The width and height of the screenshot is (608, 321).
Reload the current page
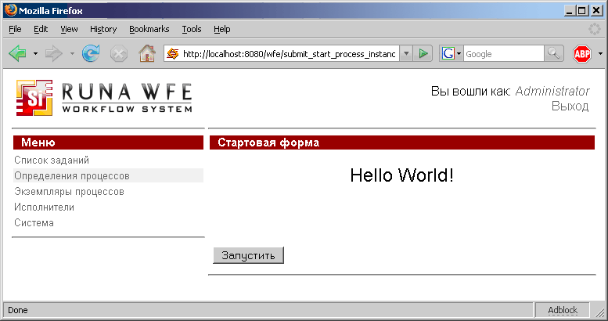(91, 53)
